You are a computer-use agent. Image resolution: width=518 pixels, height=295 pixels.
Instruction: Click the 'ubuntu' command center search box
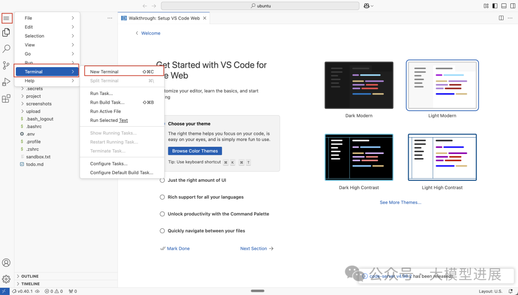tap(260, 6)
